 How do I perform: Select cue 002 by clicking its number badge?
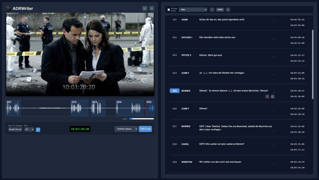pos(174,37)
